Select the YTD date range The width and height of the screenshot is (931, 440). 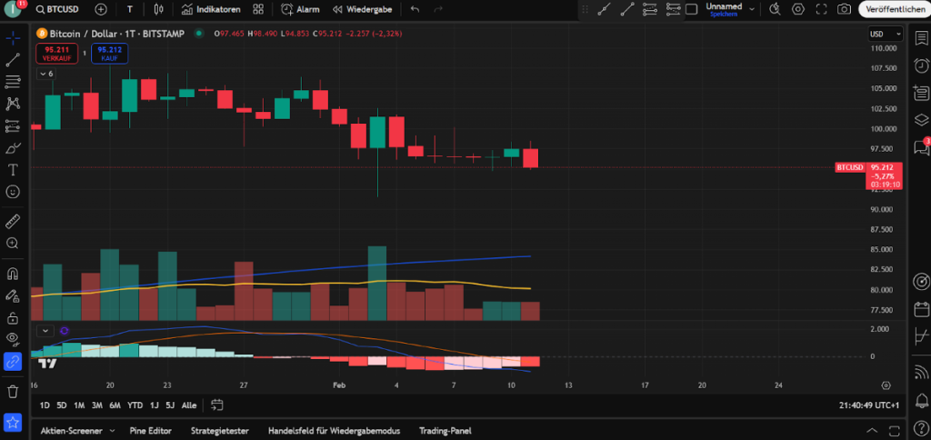(x=135, y=405)
